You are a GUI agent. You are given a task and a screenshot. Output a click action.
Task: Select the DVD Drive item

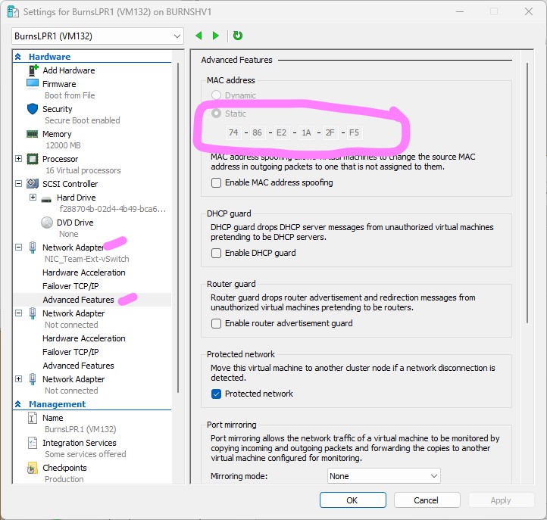click(75, 223)
